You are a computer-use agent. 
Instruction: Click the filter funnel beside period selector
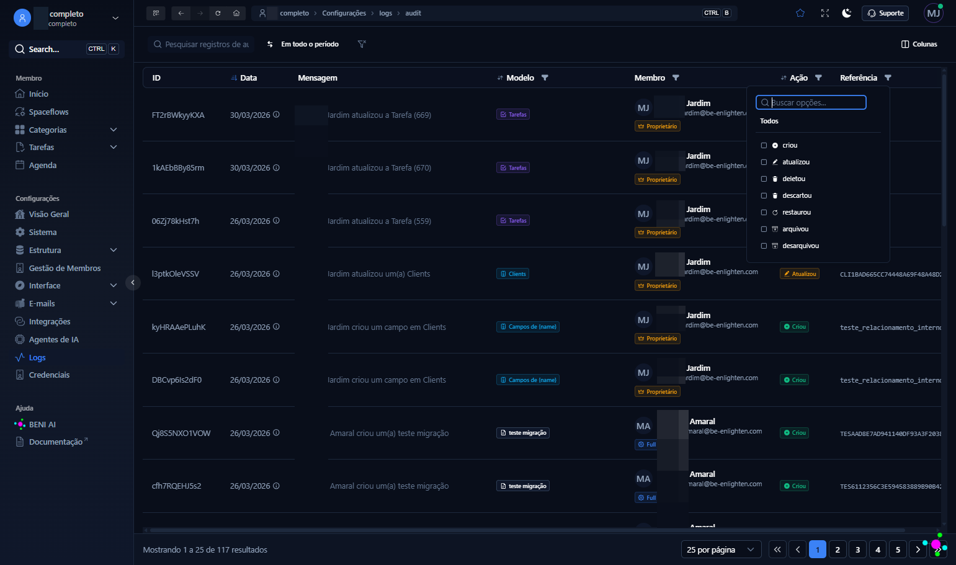[x=362, y=44]
